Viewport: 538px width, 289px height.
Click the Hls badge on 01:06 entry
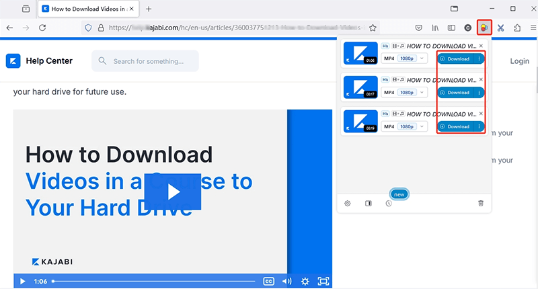[x=385, y=46]
